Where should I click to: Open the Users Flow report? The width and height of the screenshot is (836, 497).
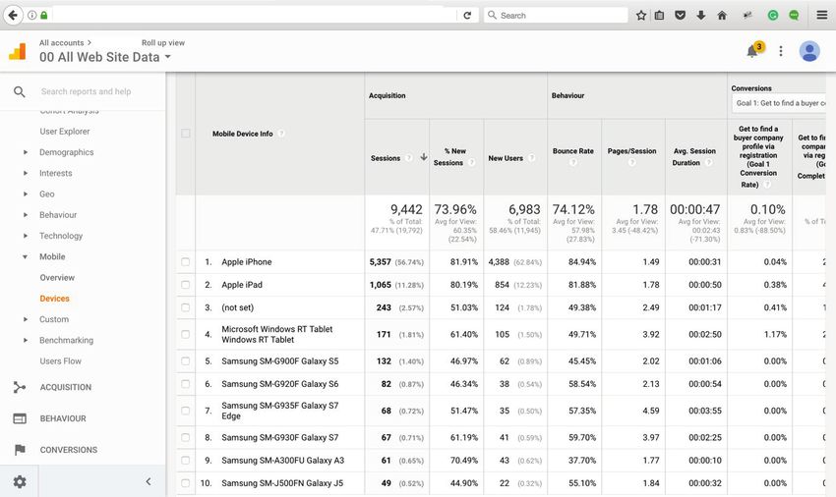[x=60, y=361]
